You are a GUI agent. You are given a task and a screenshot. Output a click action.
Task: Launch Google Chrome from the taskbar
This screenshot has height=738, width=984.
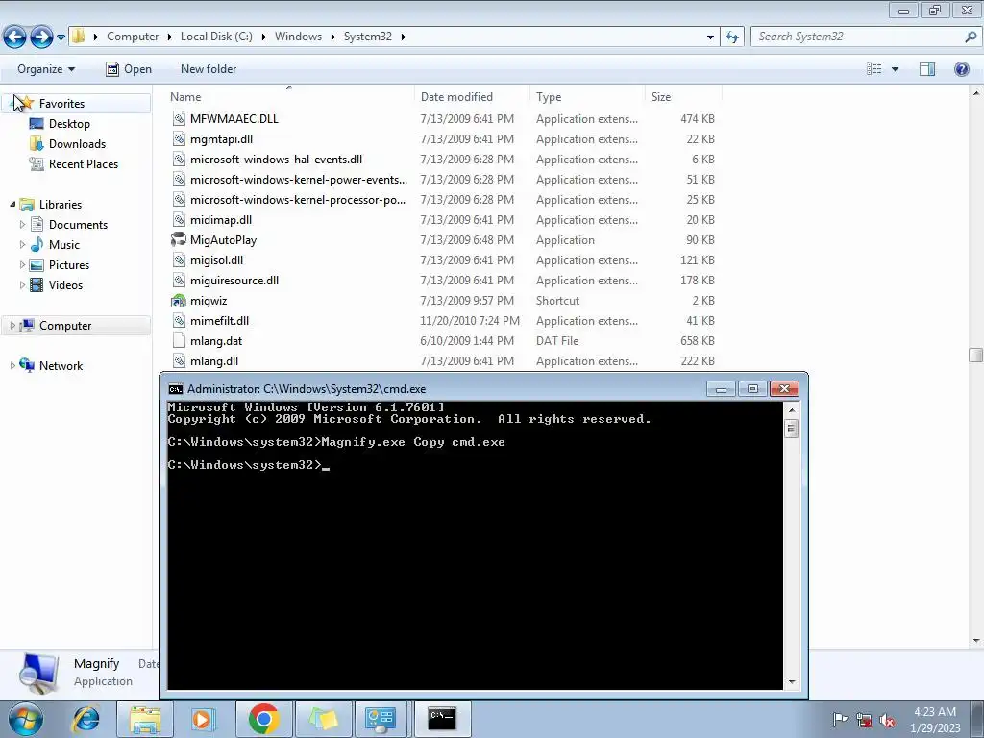(263, 719)
